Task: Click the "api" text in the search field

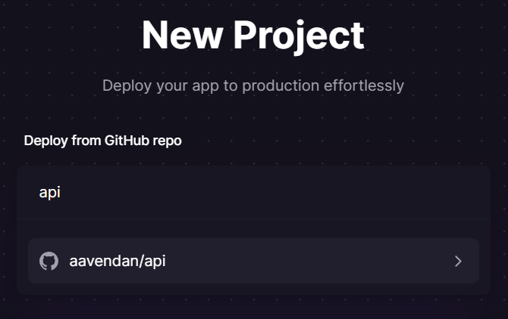Action: 49,193
